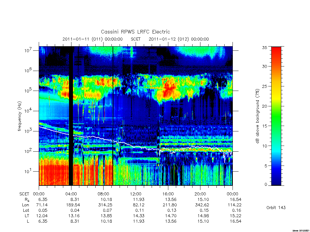Click the 'Rs' row label
The height and width of the screenshot is (232, 310).
pos(27,200)
